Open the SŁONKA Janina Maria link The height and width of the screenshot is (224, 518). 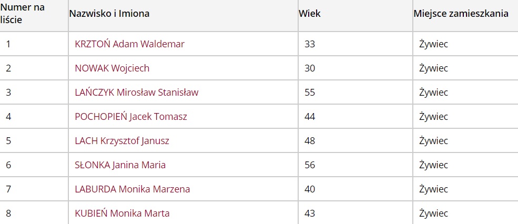pos(120,165)
